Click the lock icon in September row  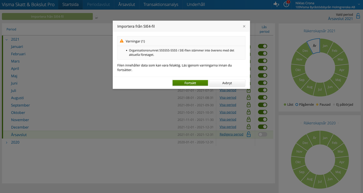pyautogui.click(x=249, y=105)
